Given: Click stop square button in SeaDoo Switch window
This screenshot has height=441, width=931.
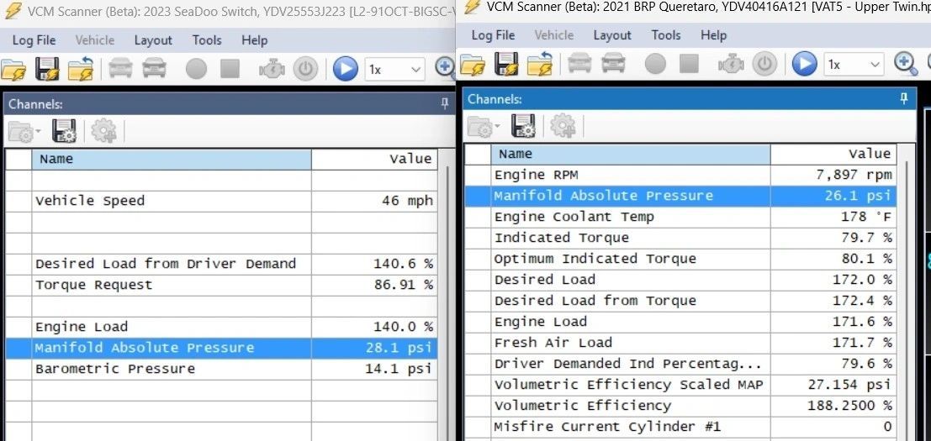Looking at the screenshot, I should [x=230, y=69].
